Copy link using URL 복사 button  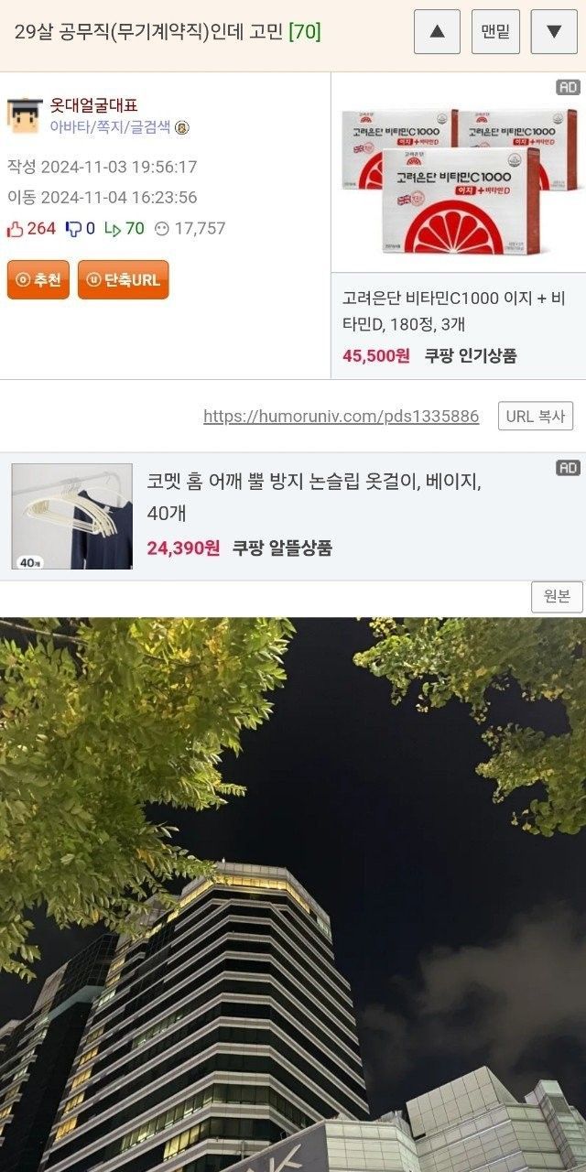(x=536, y=416)
